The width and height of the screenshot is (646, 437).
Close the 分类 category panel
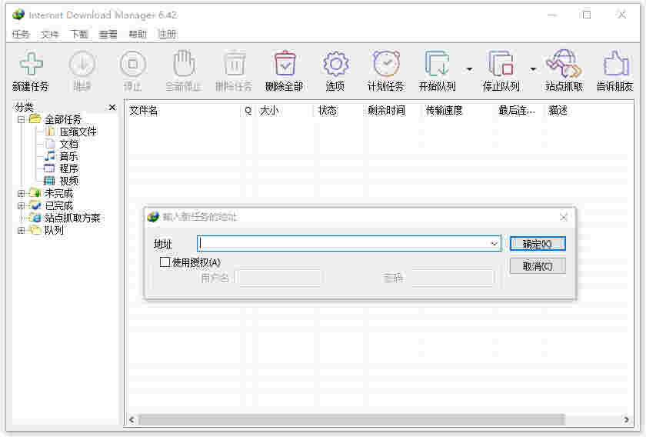pos(112,108)
